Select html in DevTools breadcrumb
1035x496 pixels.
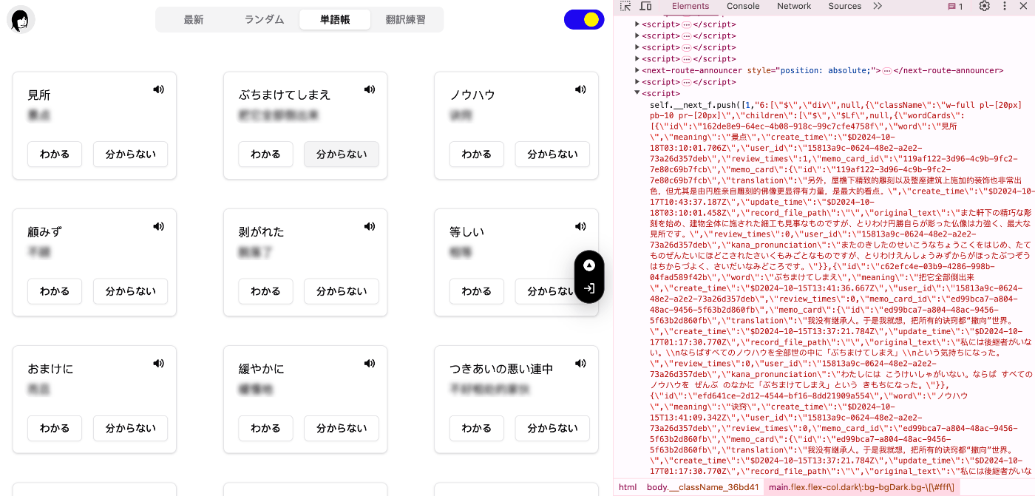628,487
